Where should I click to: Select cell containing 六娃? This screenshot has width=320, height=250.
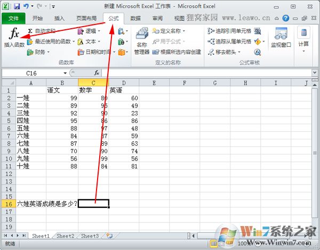coord(31,136)
